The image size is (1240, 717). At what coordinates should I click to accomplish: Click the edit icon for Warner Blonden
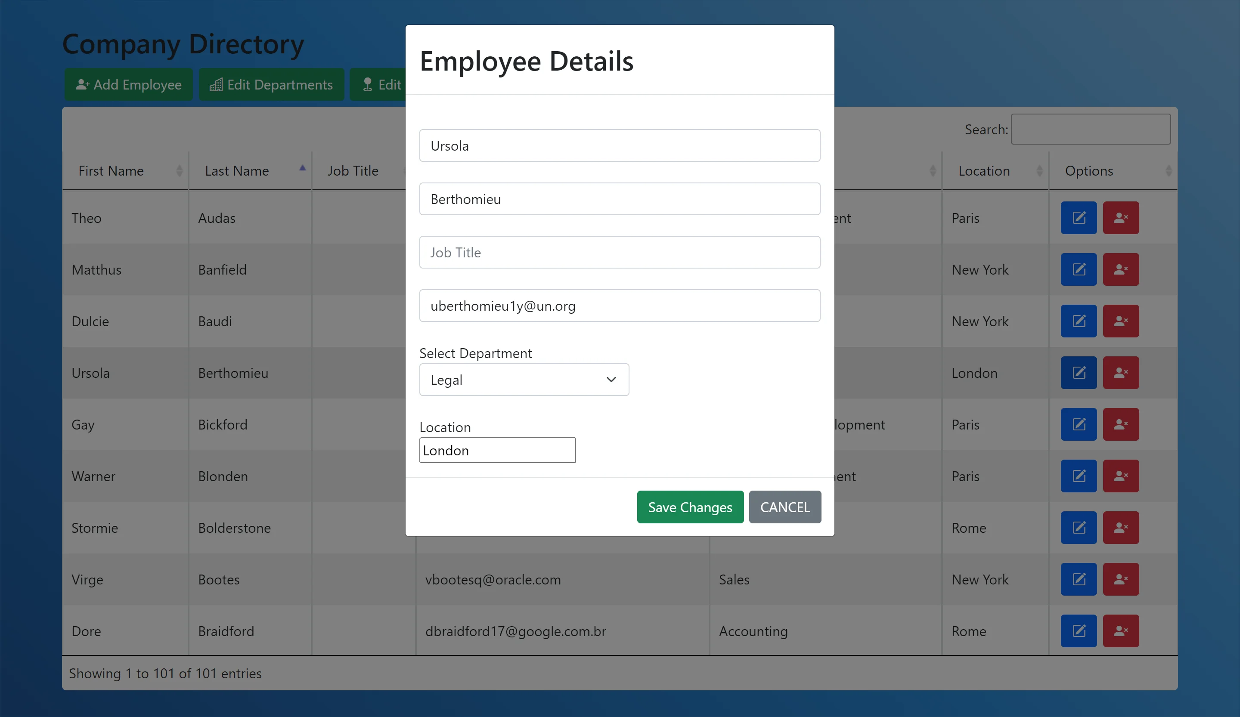(x=1078, y=476)
